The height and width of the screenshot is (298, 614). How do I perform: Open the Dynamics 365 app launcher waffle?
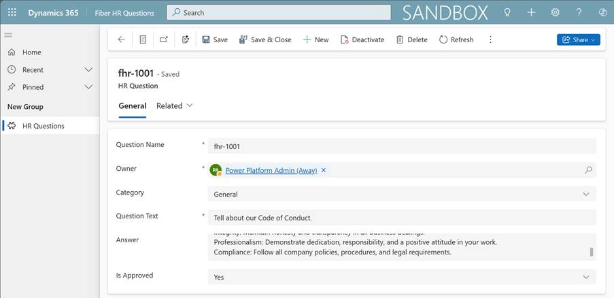point(12,12)
